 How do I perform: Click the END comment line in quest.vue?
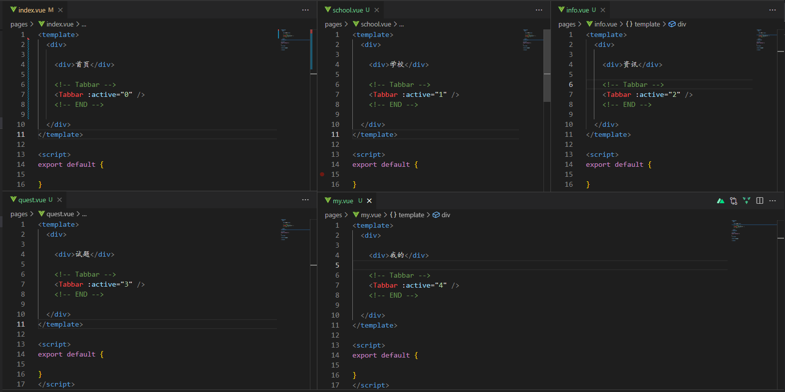(x=79, y=294)
